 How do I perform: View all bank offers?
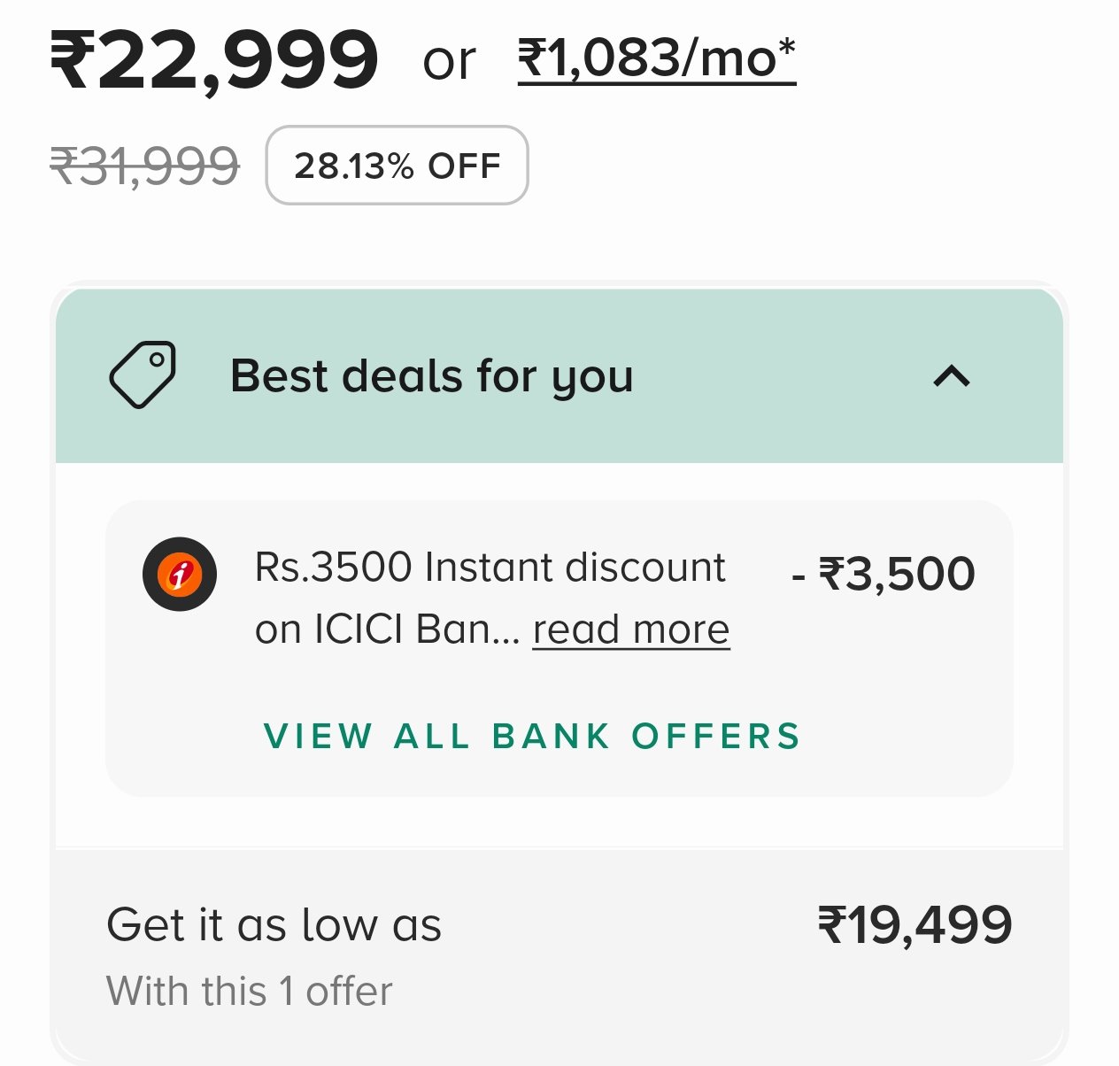coord(532,737)
